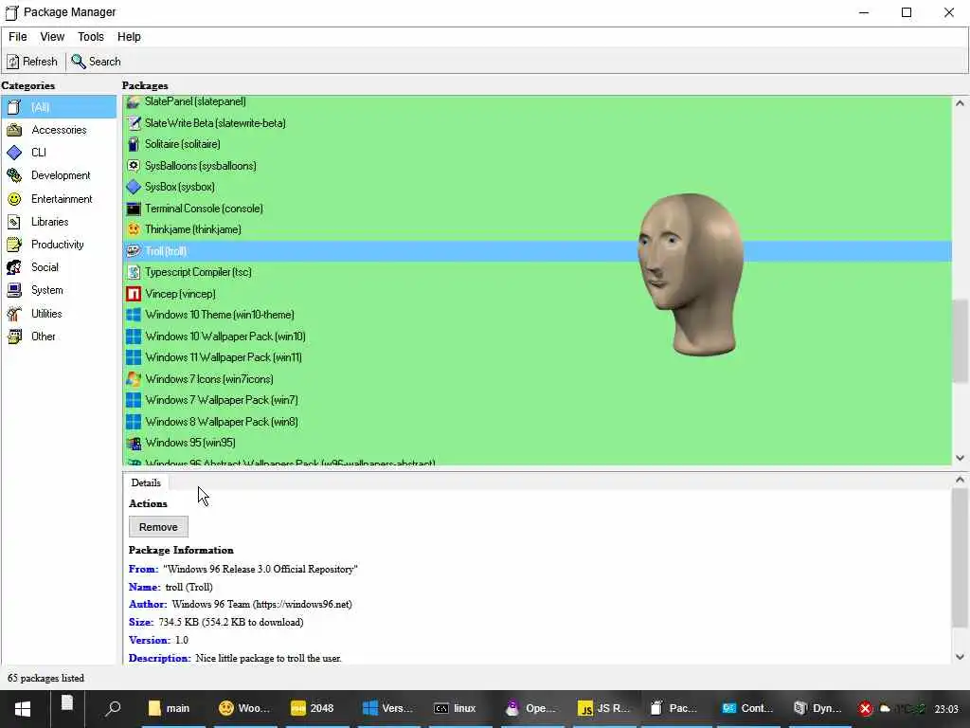Click the SysBalloons package icon
Screen dimensions: 970x728
[134, 165]
